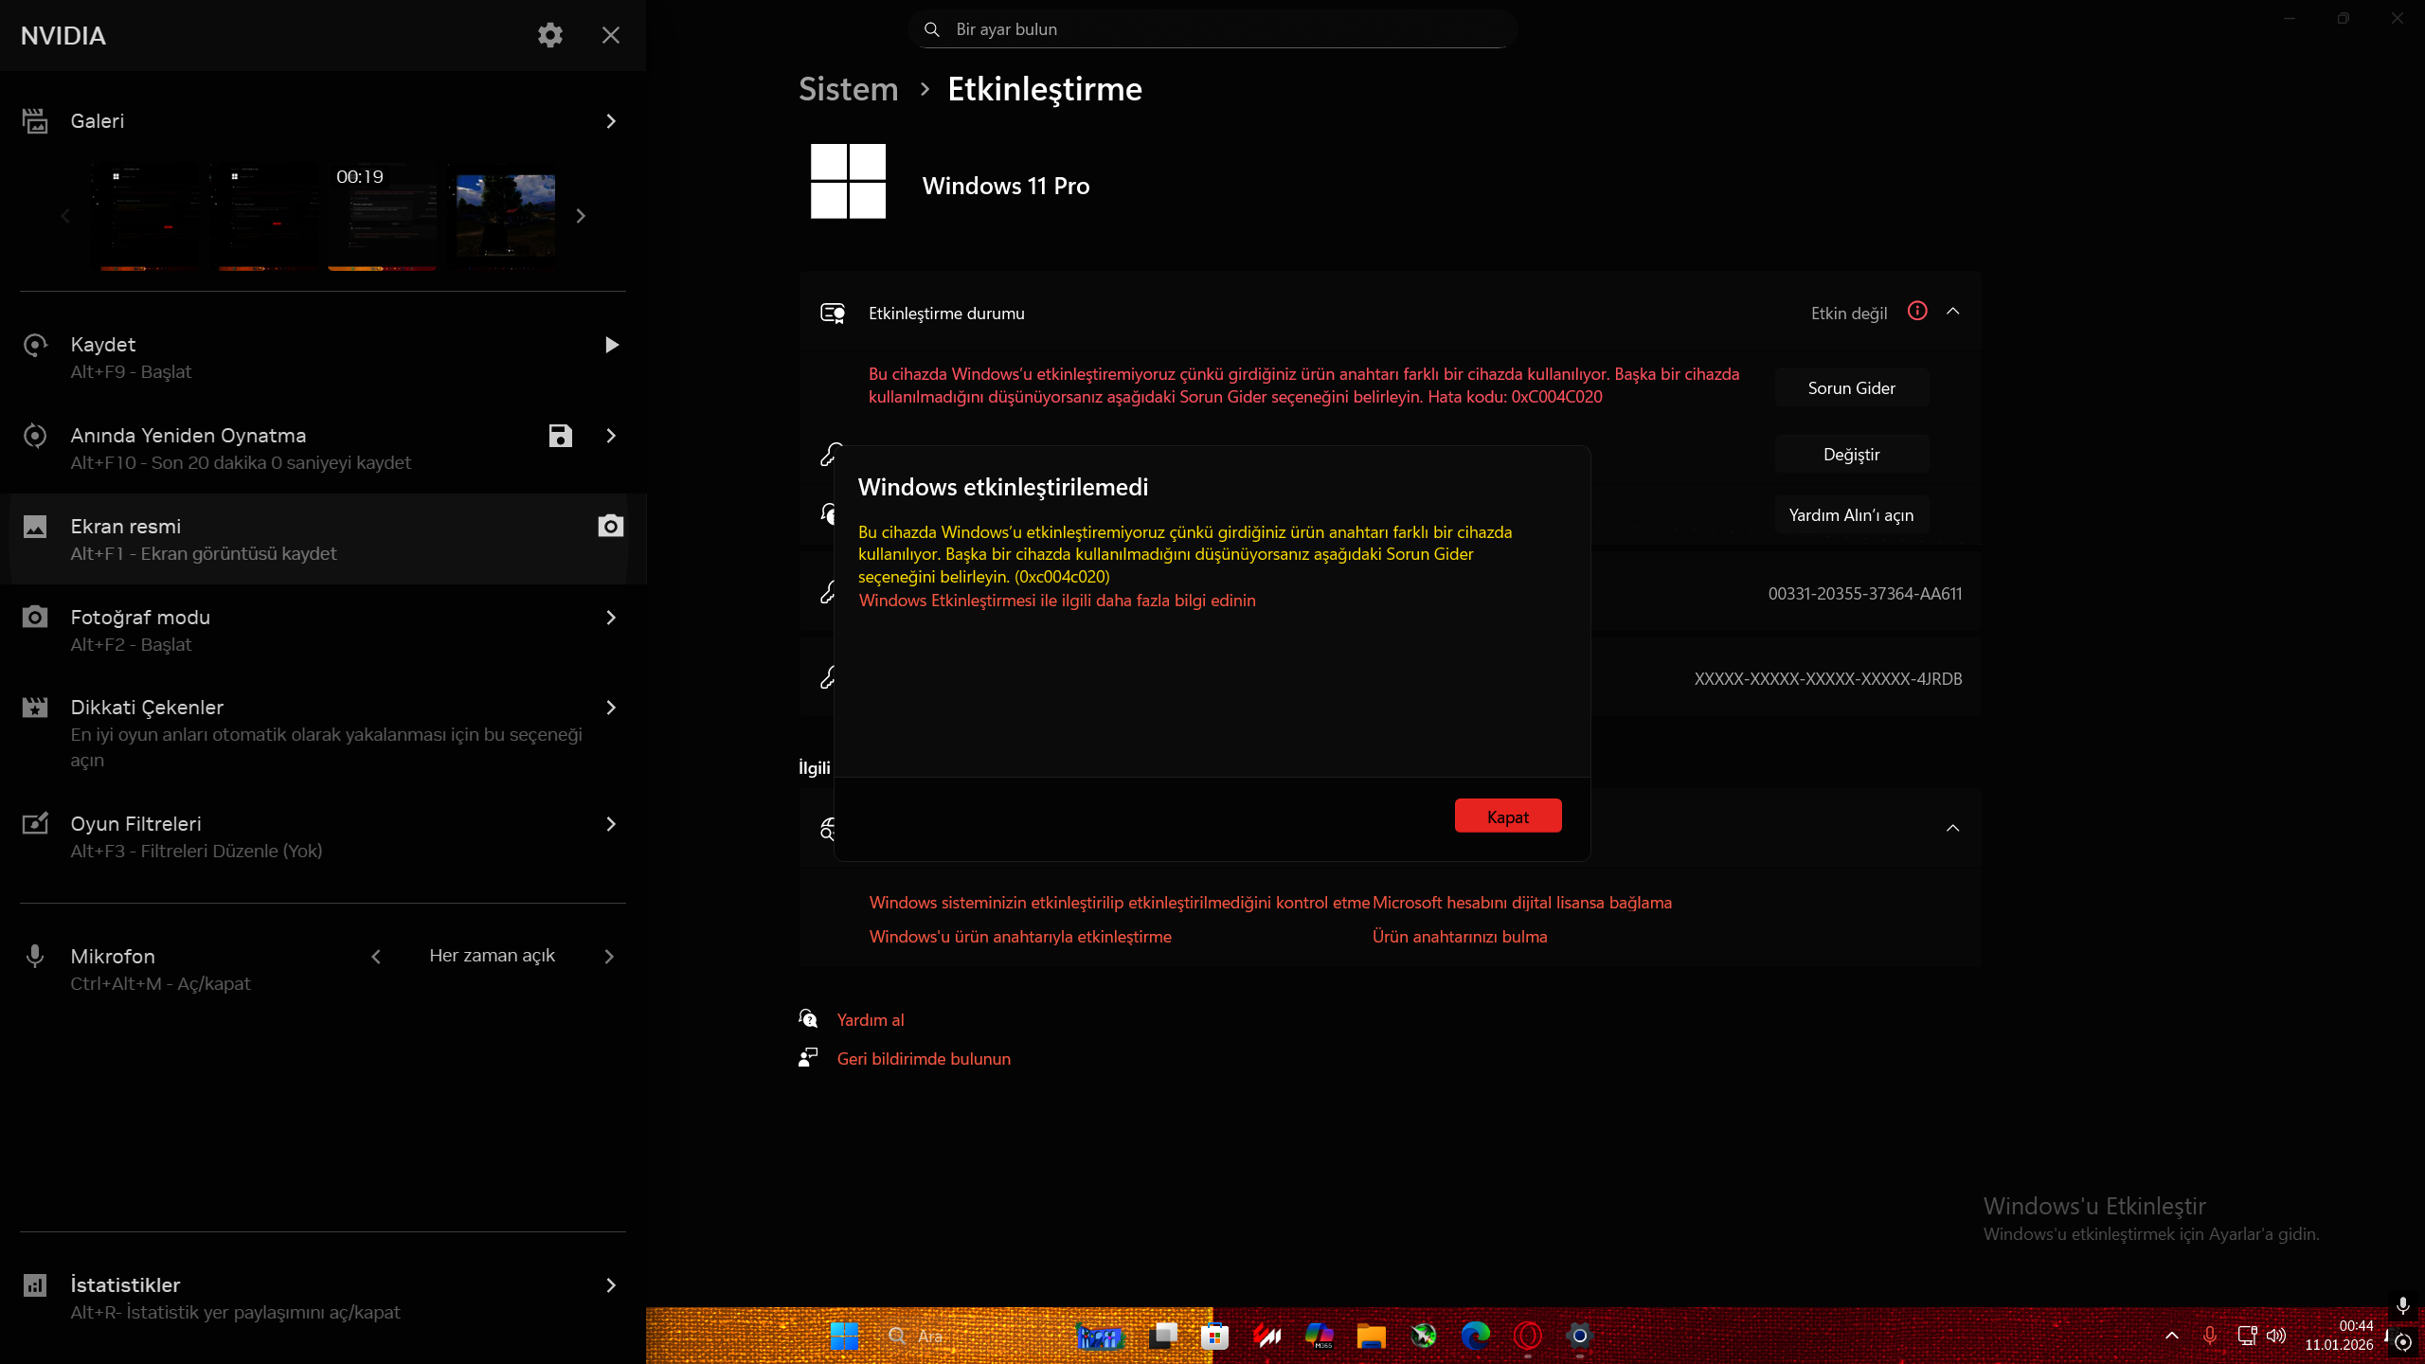This screenshot has width=2425, height=1364.
Task: Click Geri bildirimde bulunun link
Action: 924,1059
